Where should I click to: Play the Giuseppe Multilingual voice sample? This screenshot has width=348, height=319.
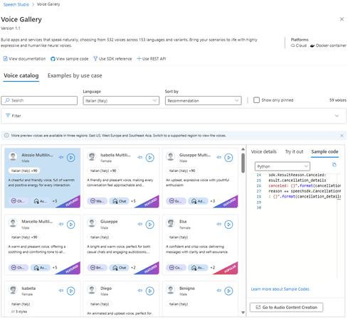tap(228, 158)
